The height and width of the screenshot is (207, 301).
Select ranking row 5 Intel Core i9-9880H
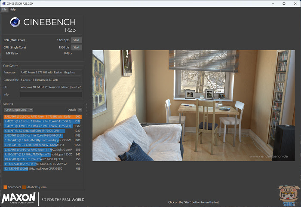43,136
